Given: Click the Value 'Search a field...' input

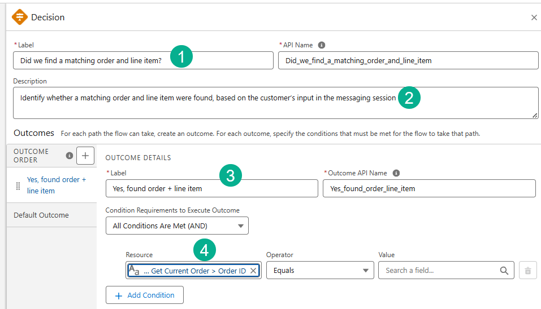Looking at the screenshot, I should (438, 271).
